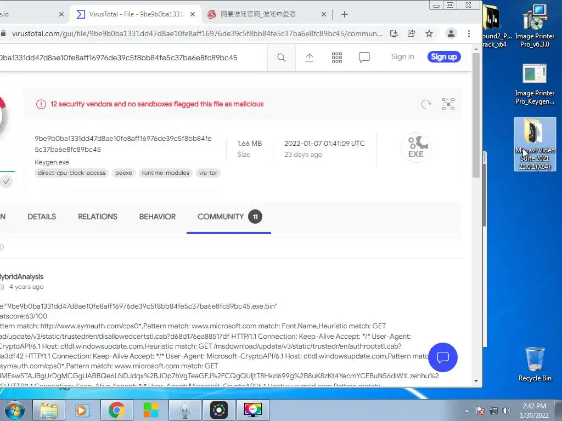
Task: Click the direct-cpu-clock-access tag
Action: [x=72, y=173]
